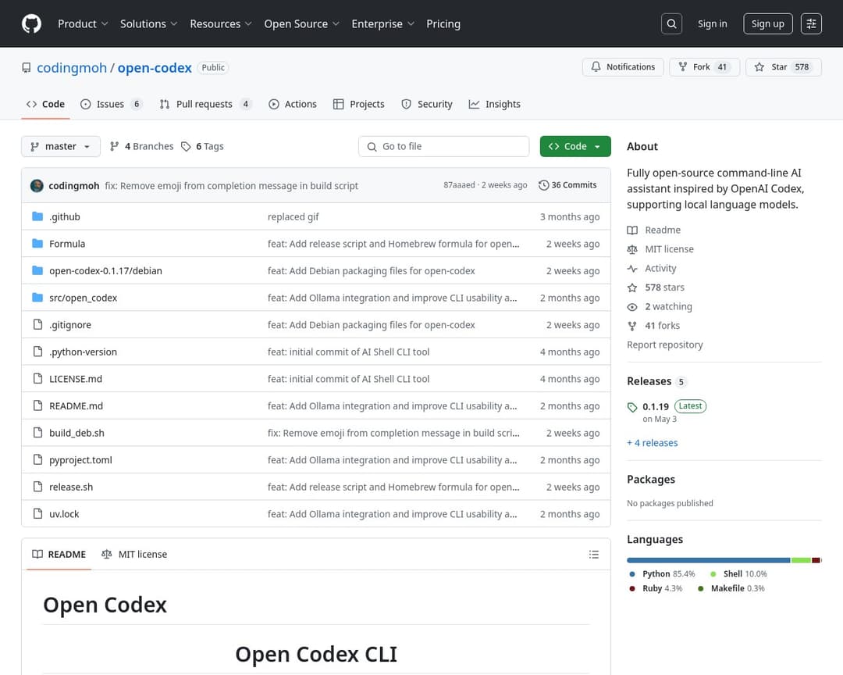Click Report repository

664,345
